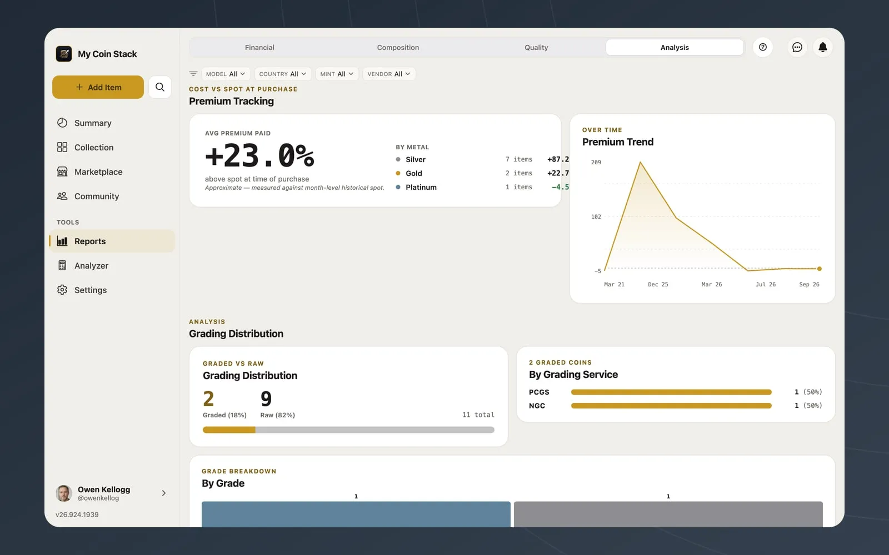Expand account menu chevron beside Owen Kellogg
The width and height of the screenshot is (889, 555).
pos(163,493)
